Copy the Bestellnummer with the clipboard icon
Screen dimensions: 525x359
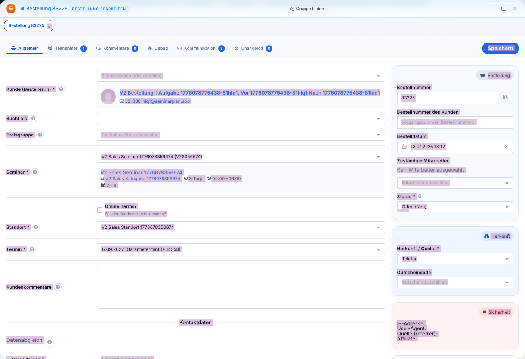point(506,98)
